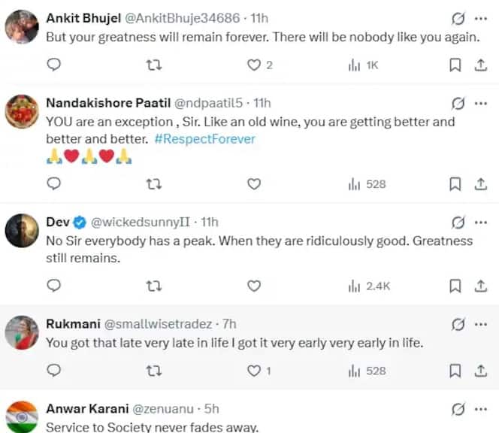
Task: Open Anwar Karani's Indian flag avatar
Action: click(x=22, y=417)
